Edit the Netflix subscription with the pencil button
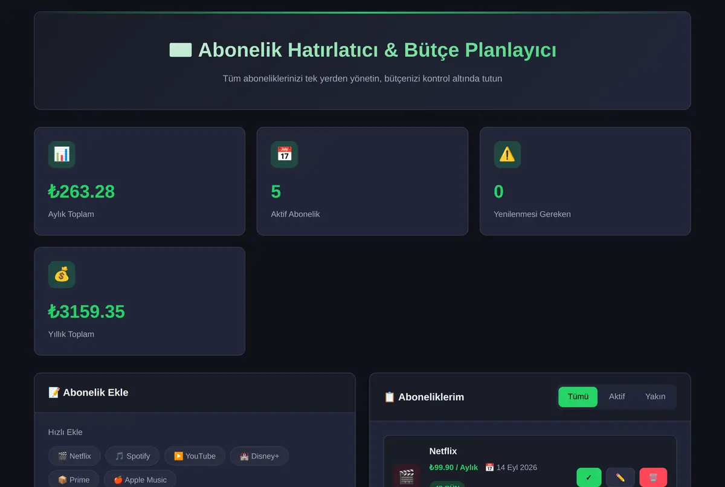 [620, 477]
